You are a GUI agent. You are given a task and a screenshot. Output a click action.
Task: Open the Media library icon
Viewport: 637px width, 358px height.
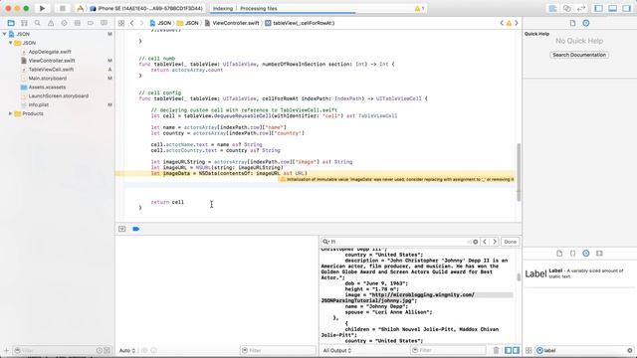pyautogui.click(x=599, y=254)
